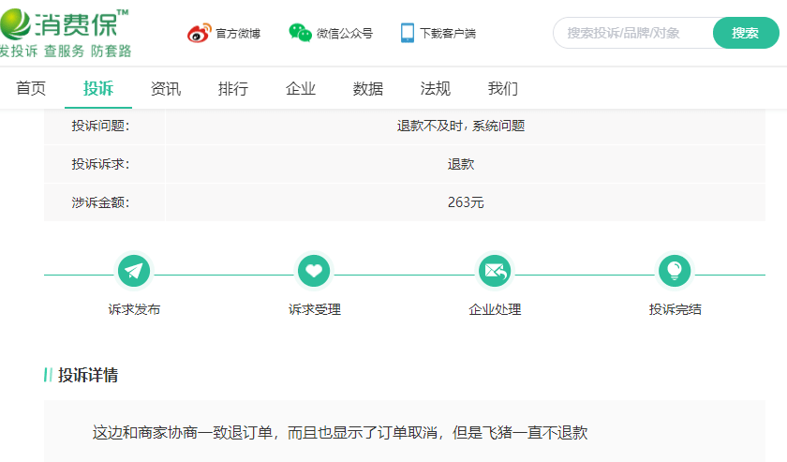This screenshot has height=462, width=787.
Task: Click the WeChat green bubble icon
Action: coord(300,33)
